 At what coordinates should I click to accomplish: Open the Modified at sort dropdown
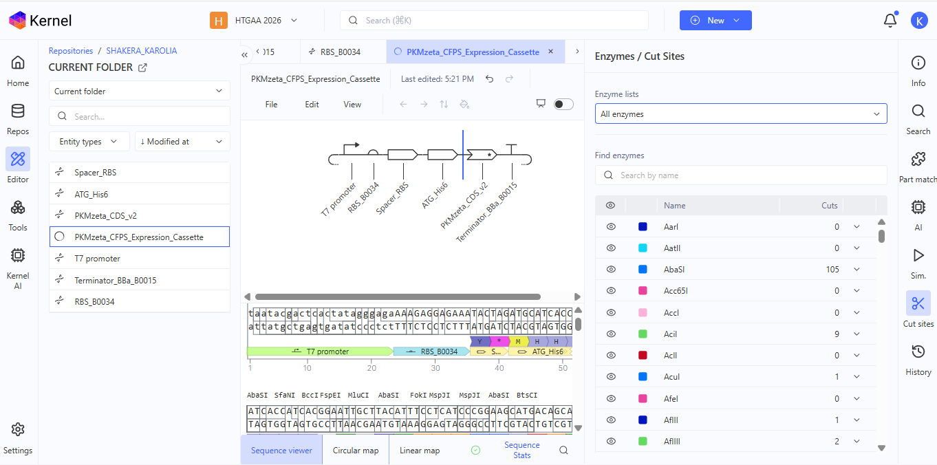coord(182,142)
